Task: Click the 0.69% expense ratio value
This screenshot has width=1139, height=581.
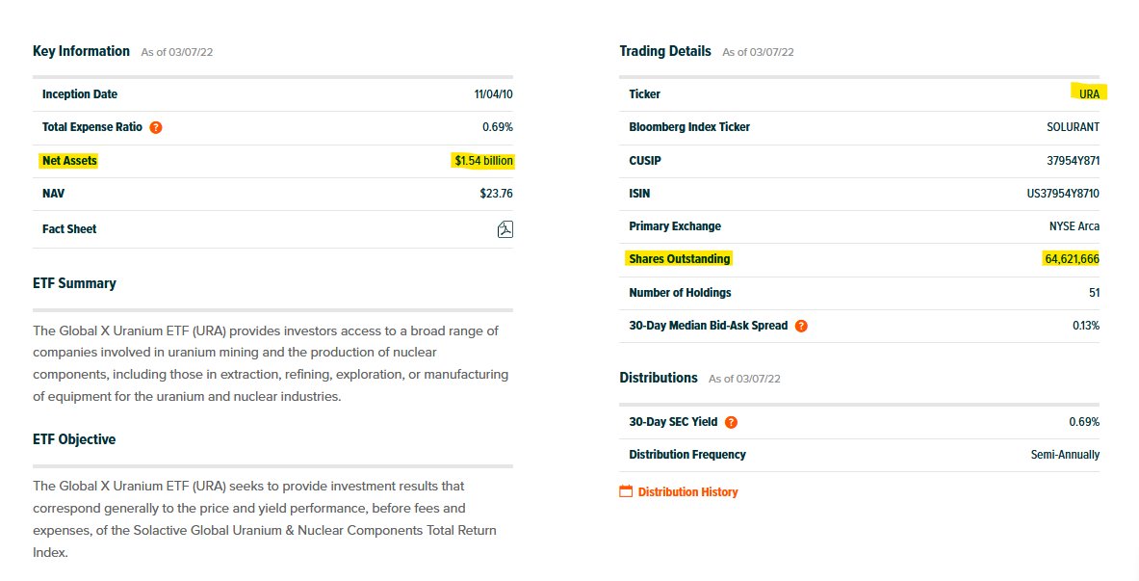Action: [x=498, y=126]
